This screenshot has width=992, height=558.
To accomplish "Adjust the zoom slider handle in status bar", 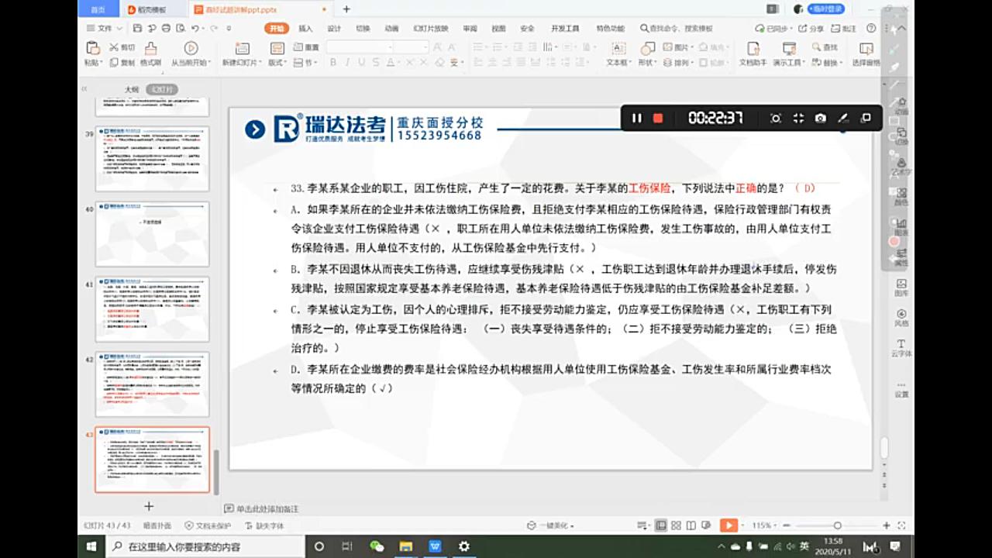I will [837, 525].
